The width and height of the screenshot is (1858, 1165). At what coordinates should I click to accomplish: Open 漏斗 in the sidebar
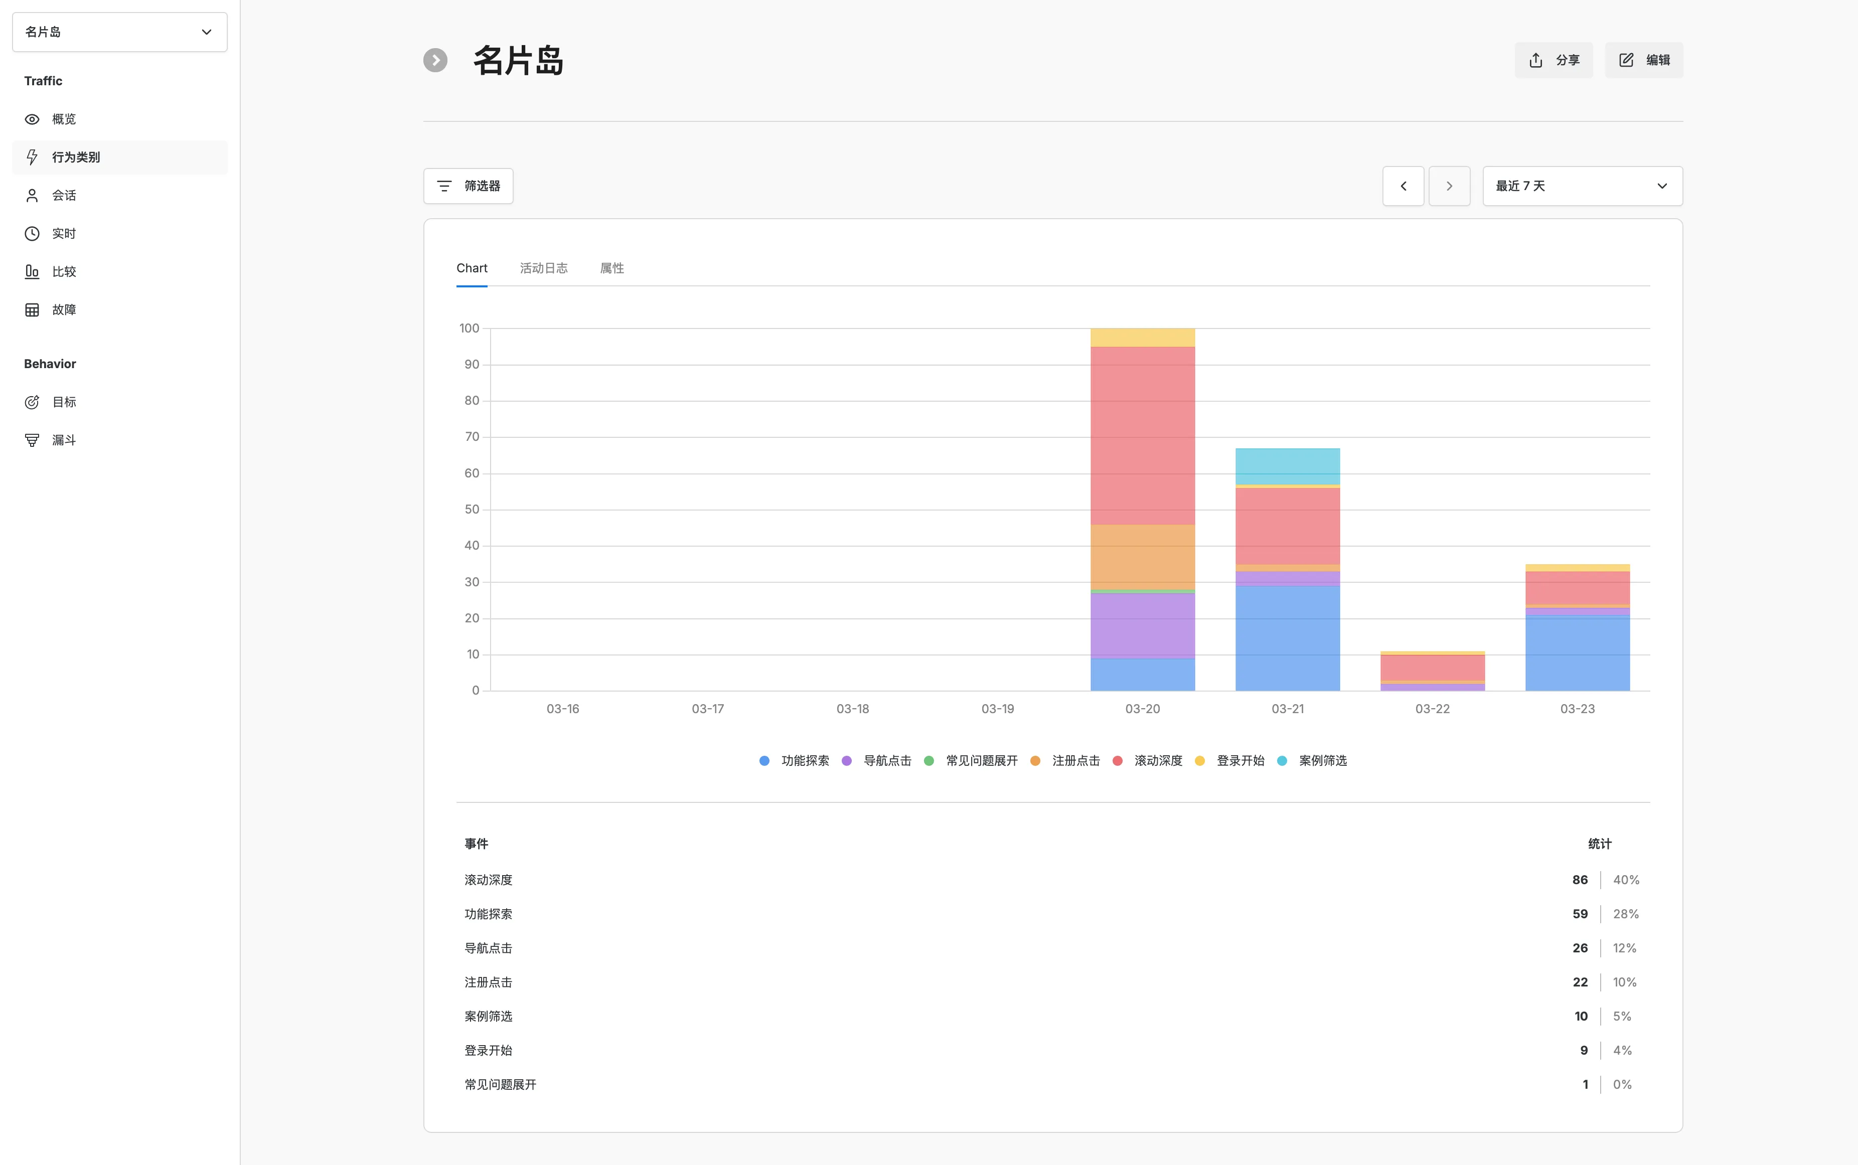pos(119,440)
